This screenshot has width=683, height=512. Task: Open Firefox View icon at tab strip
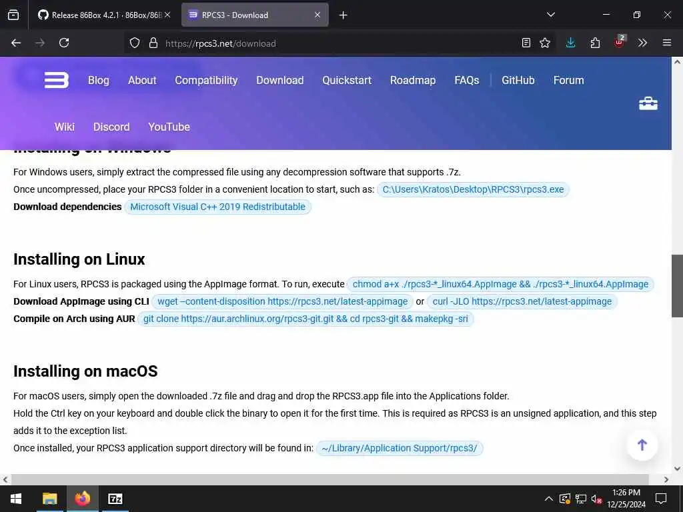click(13, 15)
